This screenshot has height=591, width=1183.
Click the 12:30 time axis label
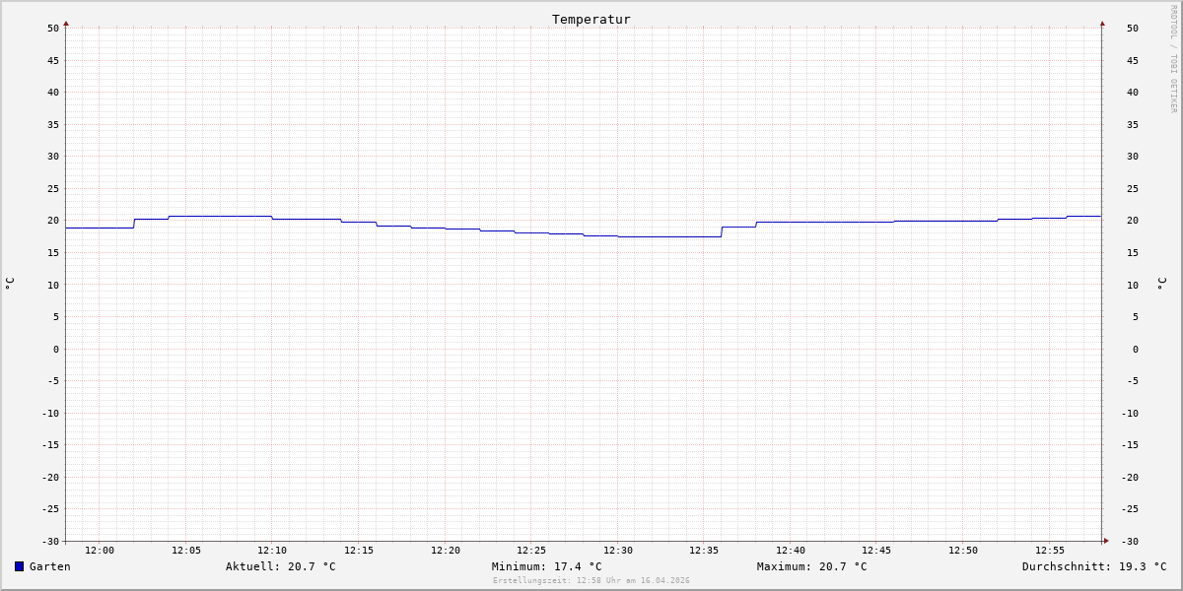click(618, 551)
